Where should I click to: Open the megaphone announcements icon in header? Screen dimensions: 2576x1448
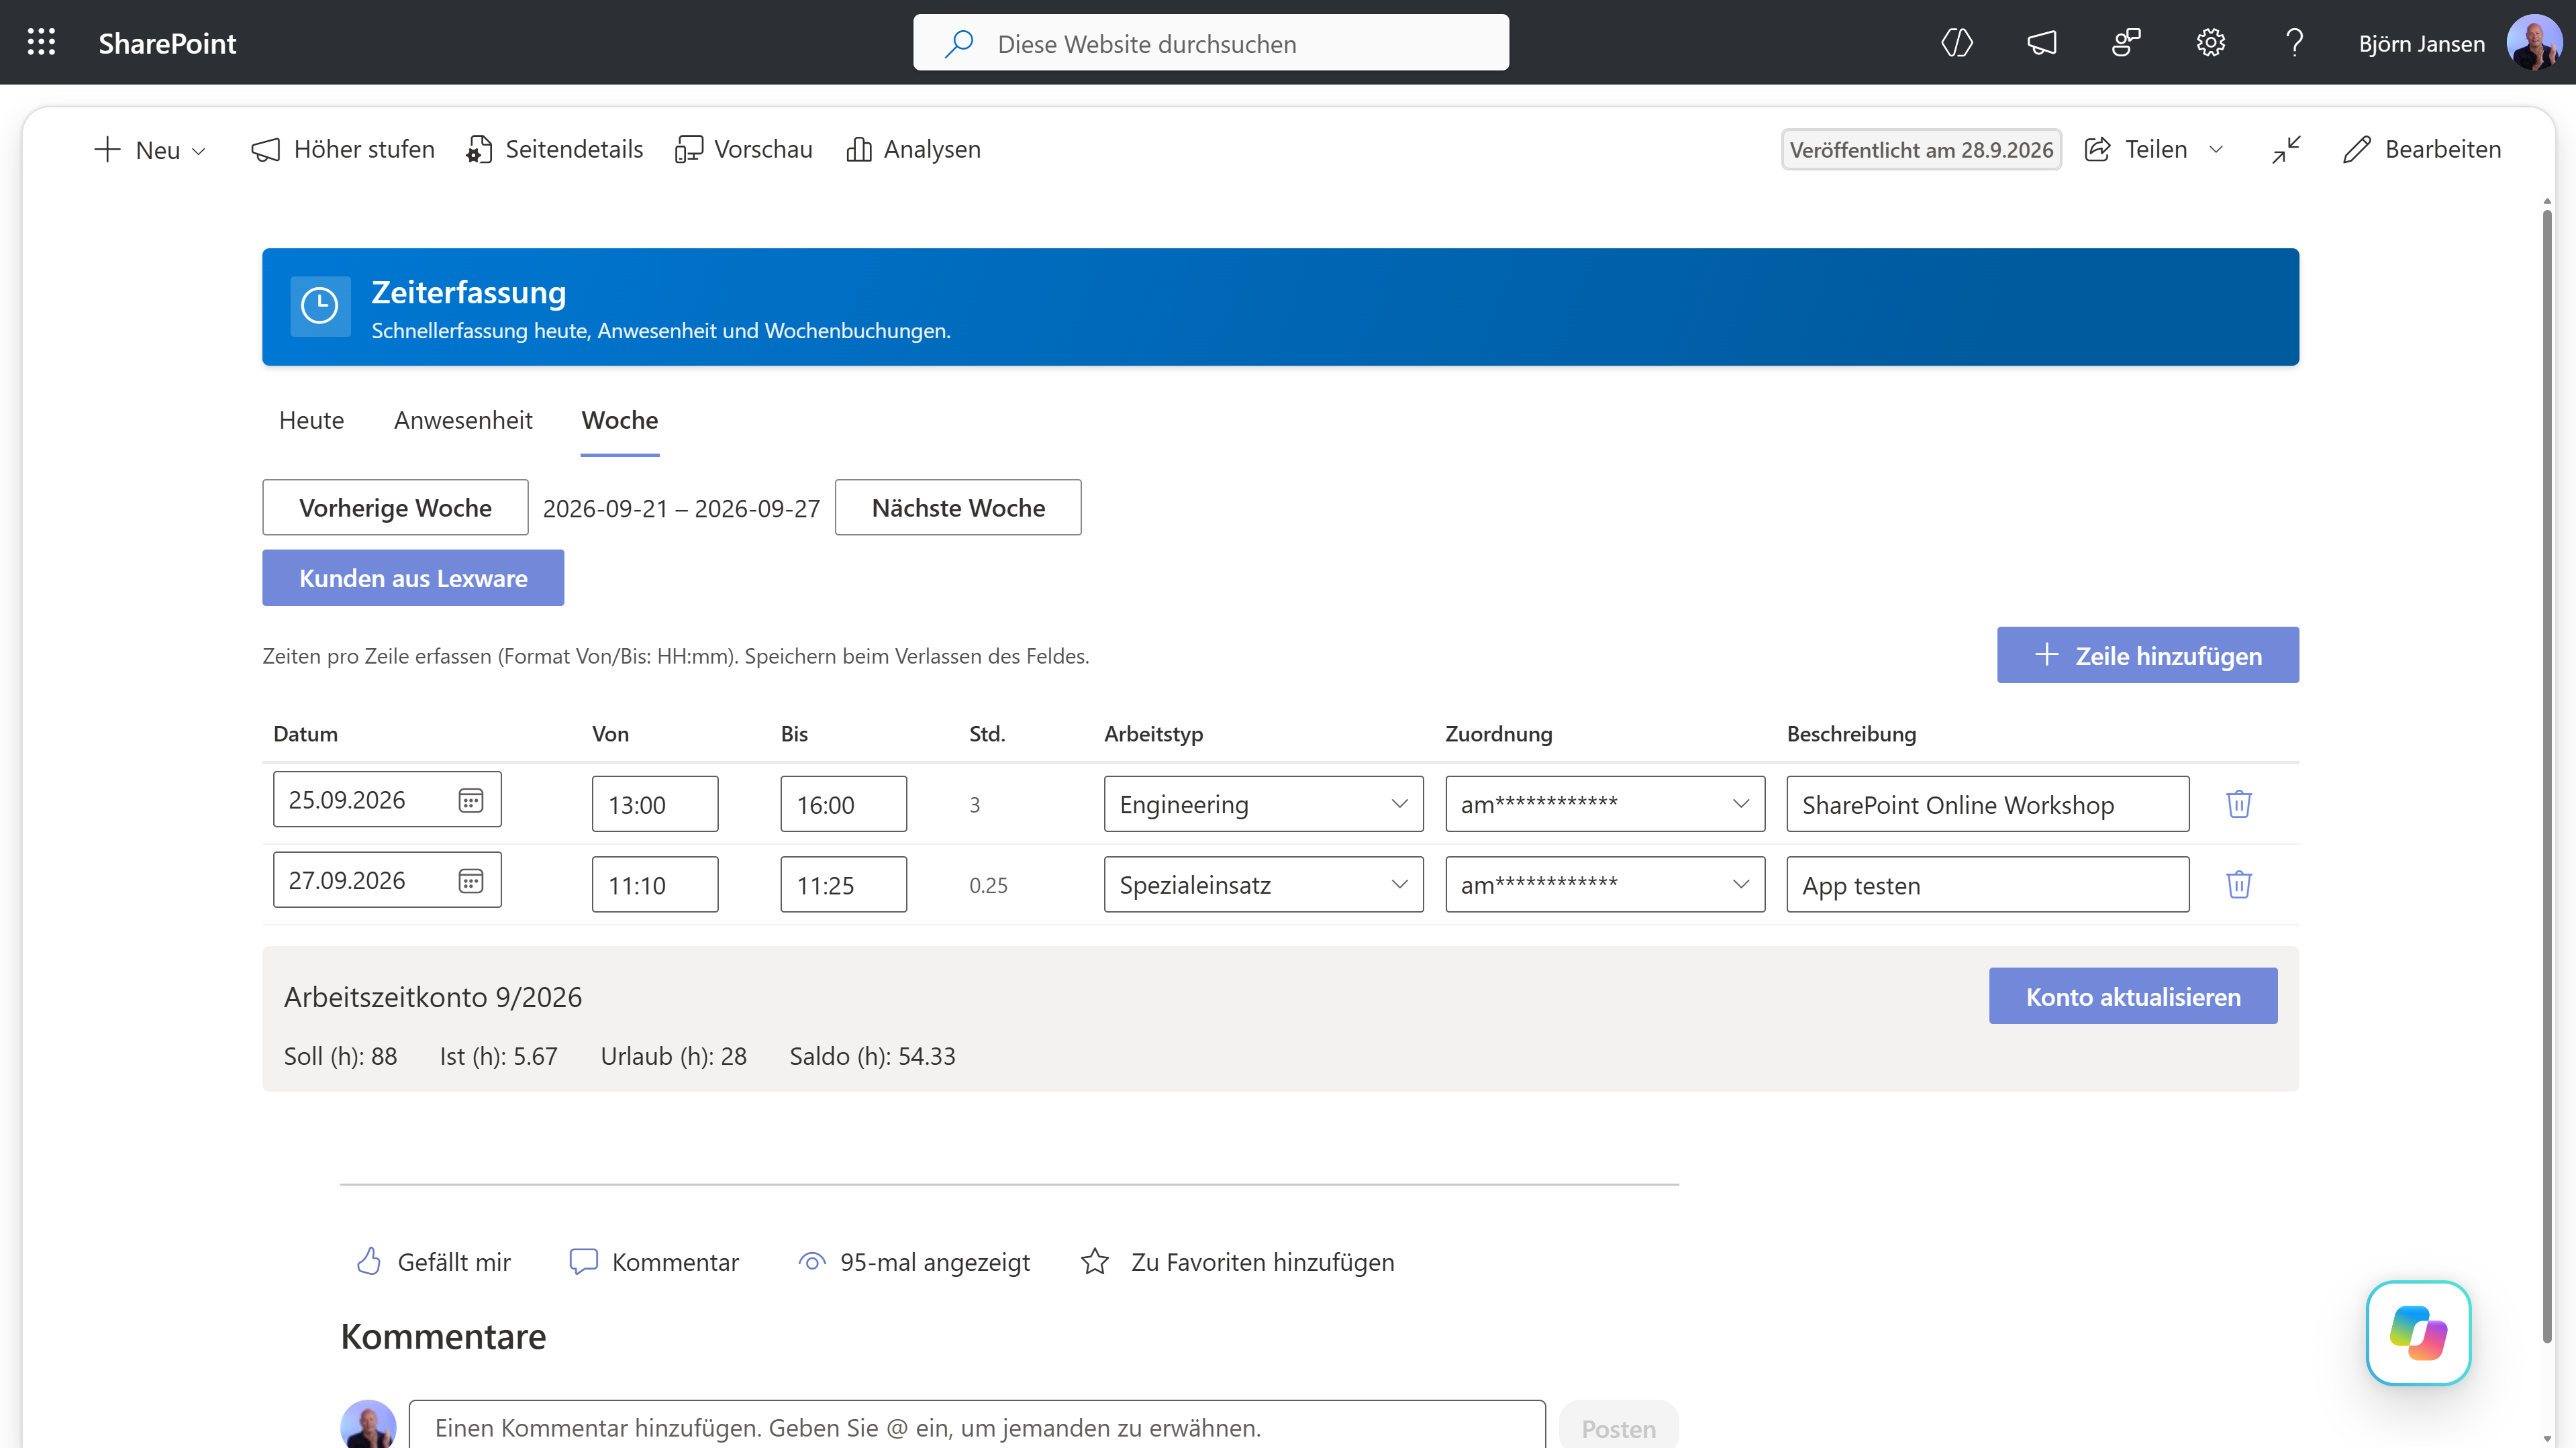pyautogui.click(x=2041, y=42)
